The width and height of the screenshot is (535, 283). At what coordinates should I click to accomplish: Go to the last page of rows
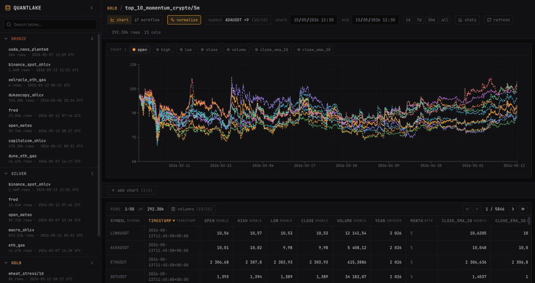(x=522, y=209)
